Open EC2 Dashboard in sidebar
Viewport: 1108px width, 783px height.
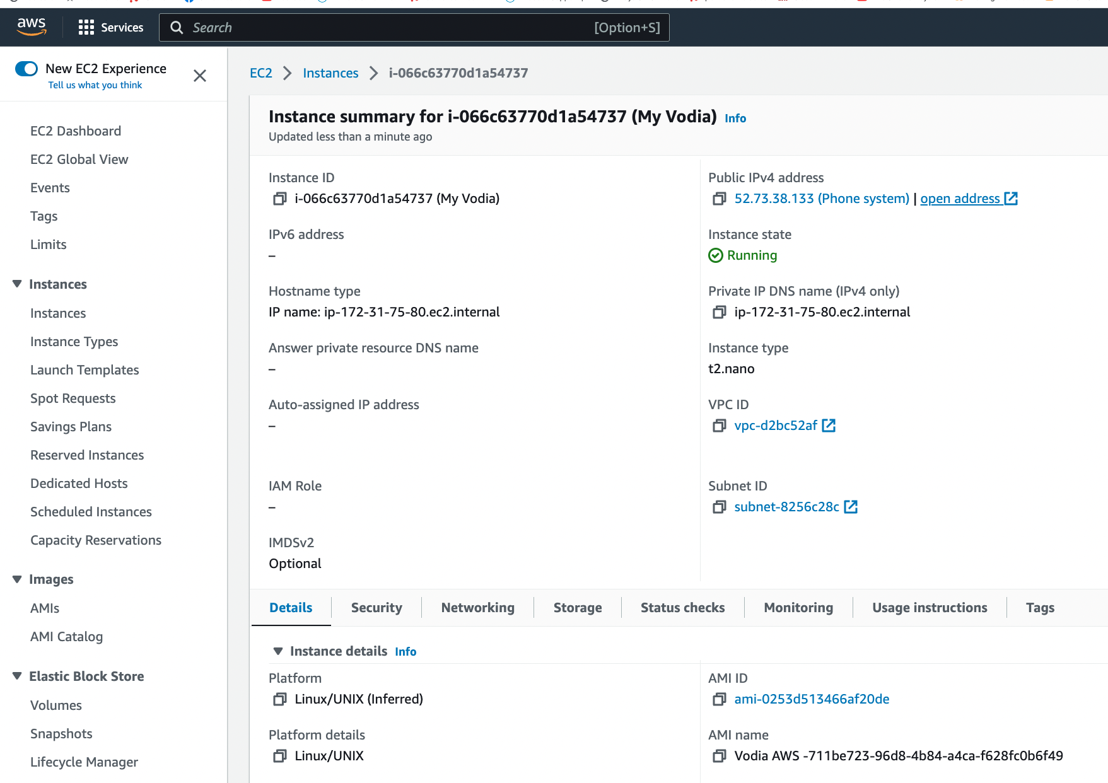pos(76,131)
